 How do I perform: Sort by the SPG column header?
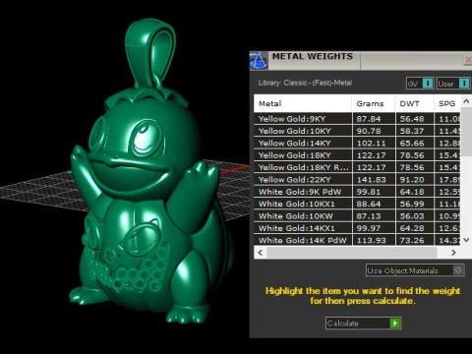tap(447, 103)
